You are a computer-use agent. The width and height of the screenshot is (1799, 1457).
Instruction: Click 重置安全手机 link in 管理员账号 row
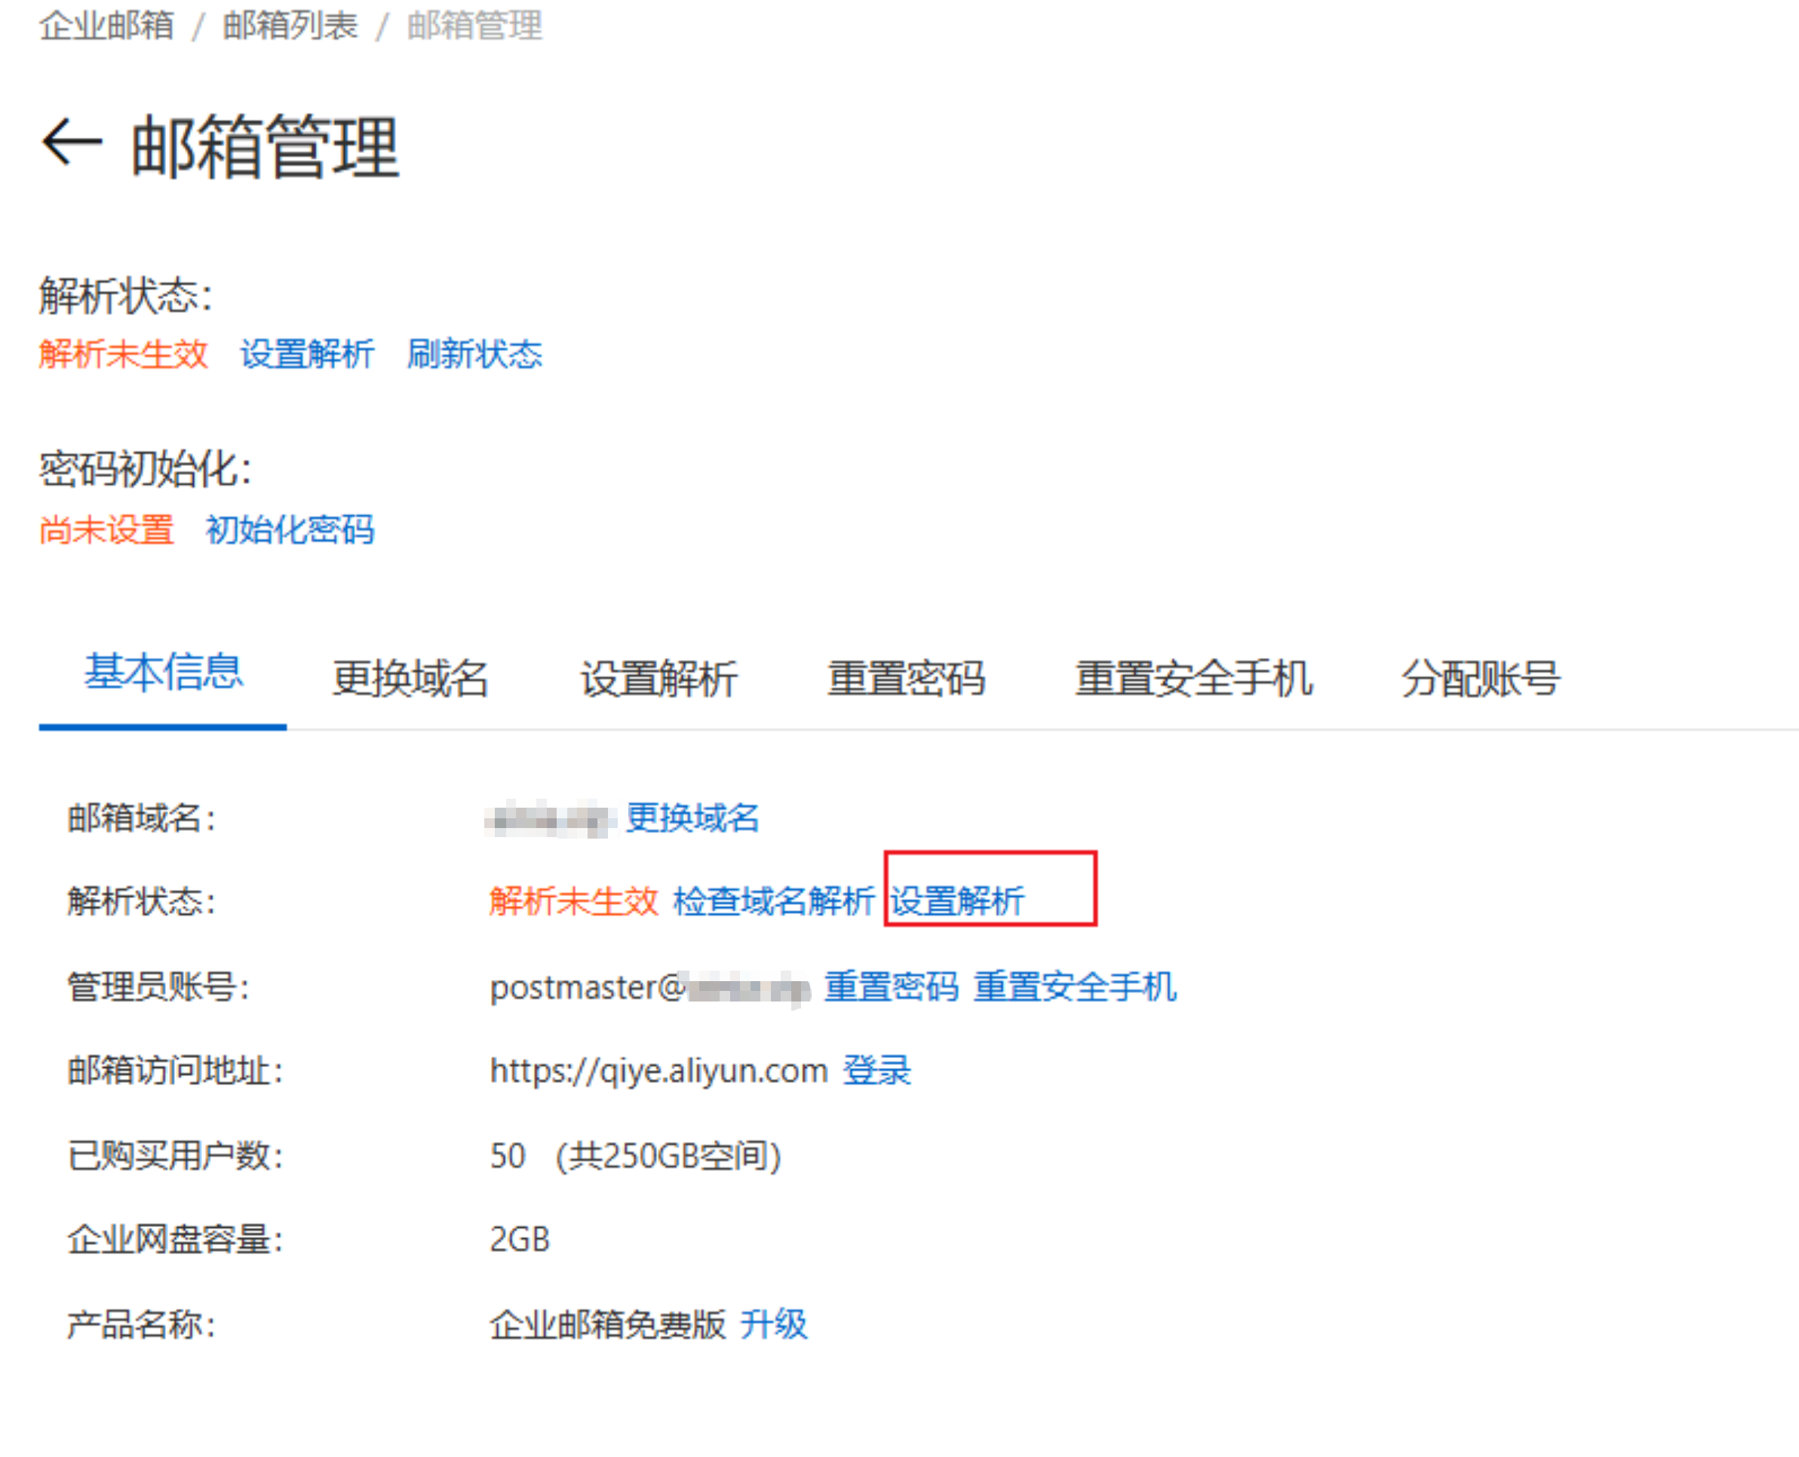(1075, 986)
